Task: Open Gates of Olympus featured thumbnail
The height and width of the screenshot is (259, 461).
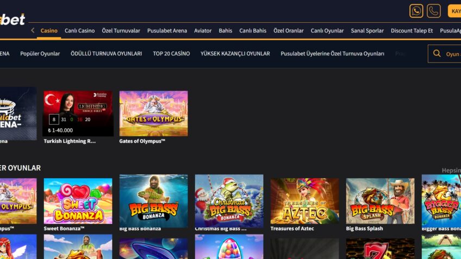Action: 153,113
